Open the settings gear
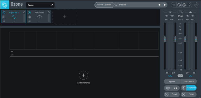 184,5
